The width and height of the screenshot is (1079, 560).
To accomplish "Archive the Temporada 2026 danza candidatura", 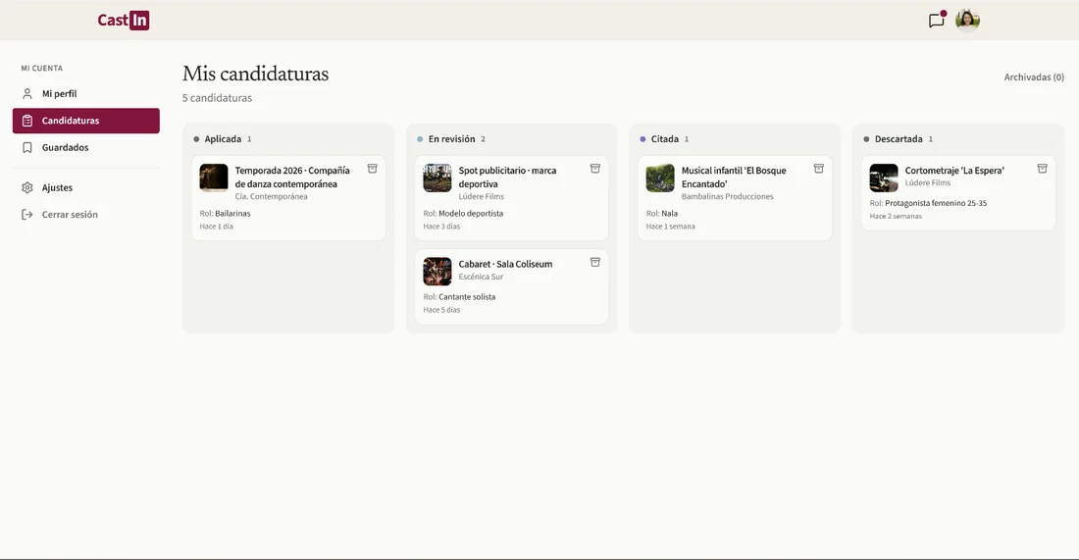I will [373, 169].
